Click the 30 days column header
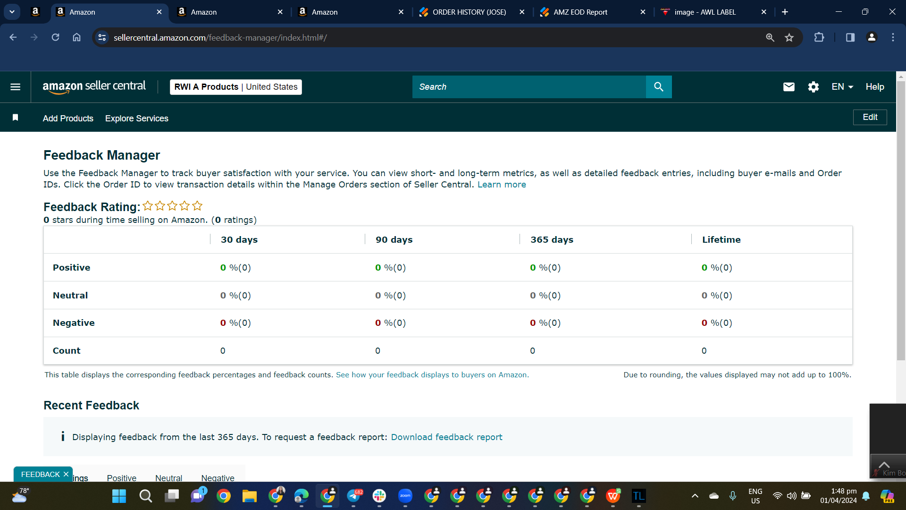This screenshot has width=906, height=510. [239, 240]
